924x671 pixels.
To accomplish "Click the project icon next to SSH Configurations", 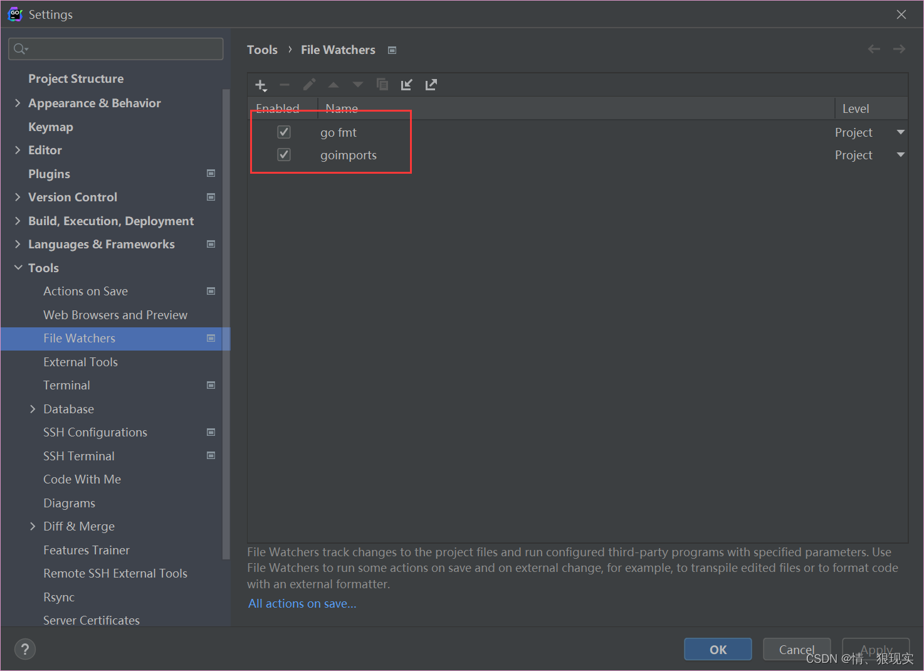I will tap(211, 432).
